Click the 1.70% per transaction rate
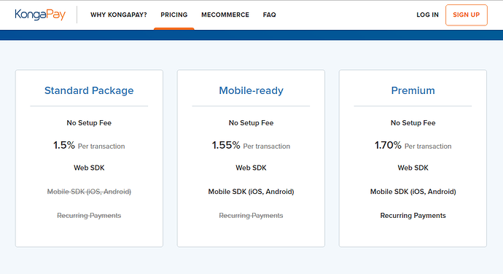The width and height of the screenshot is (503, 274). click(413, 145)
